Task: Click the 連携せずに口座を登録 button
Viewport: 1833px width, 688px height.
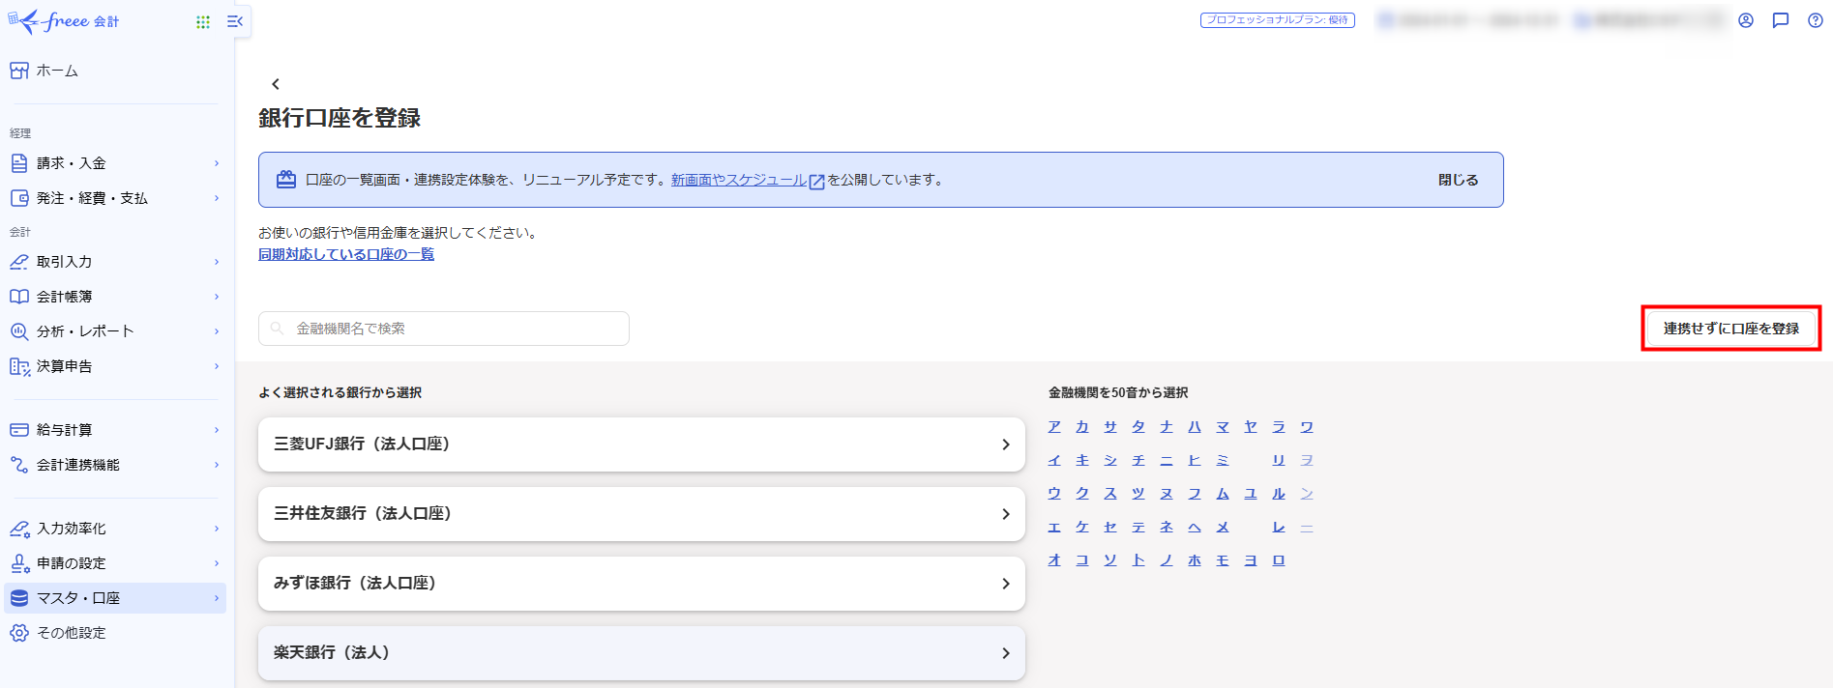Action: point(1730,329)
